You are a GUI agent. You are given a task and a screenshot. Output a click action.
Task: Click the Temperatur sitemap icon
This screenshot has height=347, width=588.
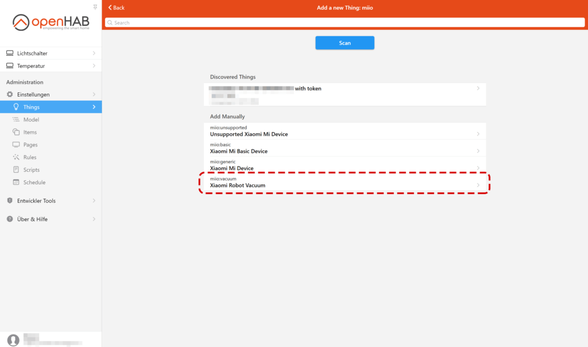(10, 65)
